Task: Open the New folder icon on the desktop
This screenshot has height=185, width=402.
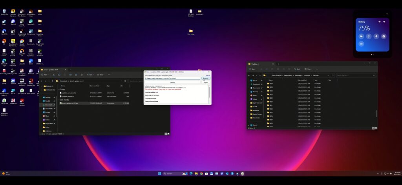Action: coord(191,31)
